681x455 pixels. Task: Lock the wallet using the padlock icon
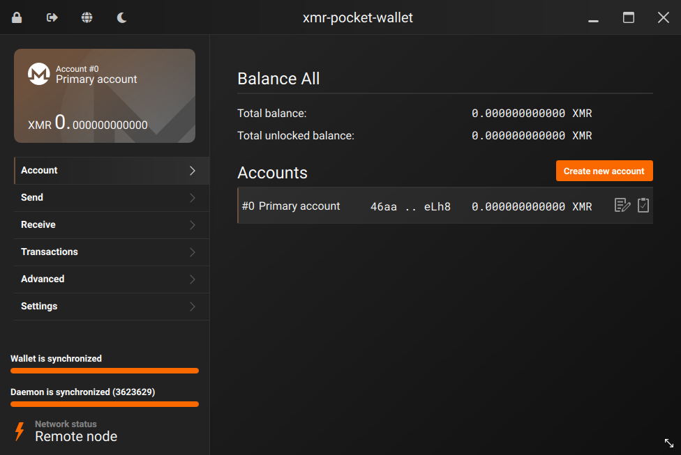tap(16, 17)
